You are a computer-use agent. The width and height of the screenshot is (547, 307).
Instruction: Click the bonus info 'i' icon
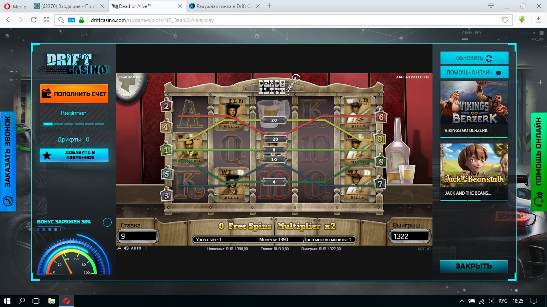click(107, 223)
